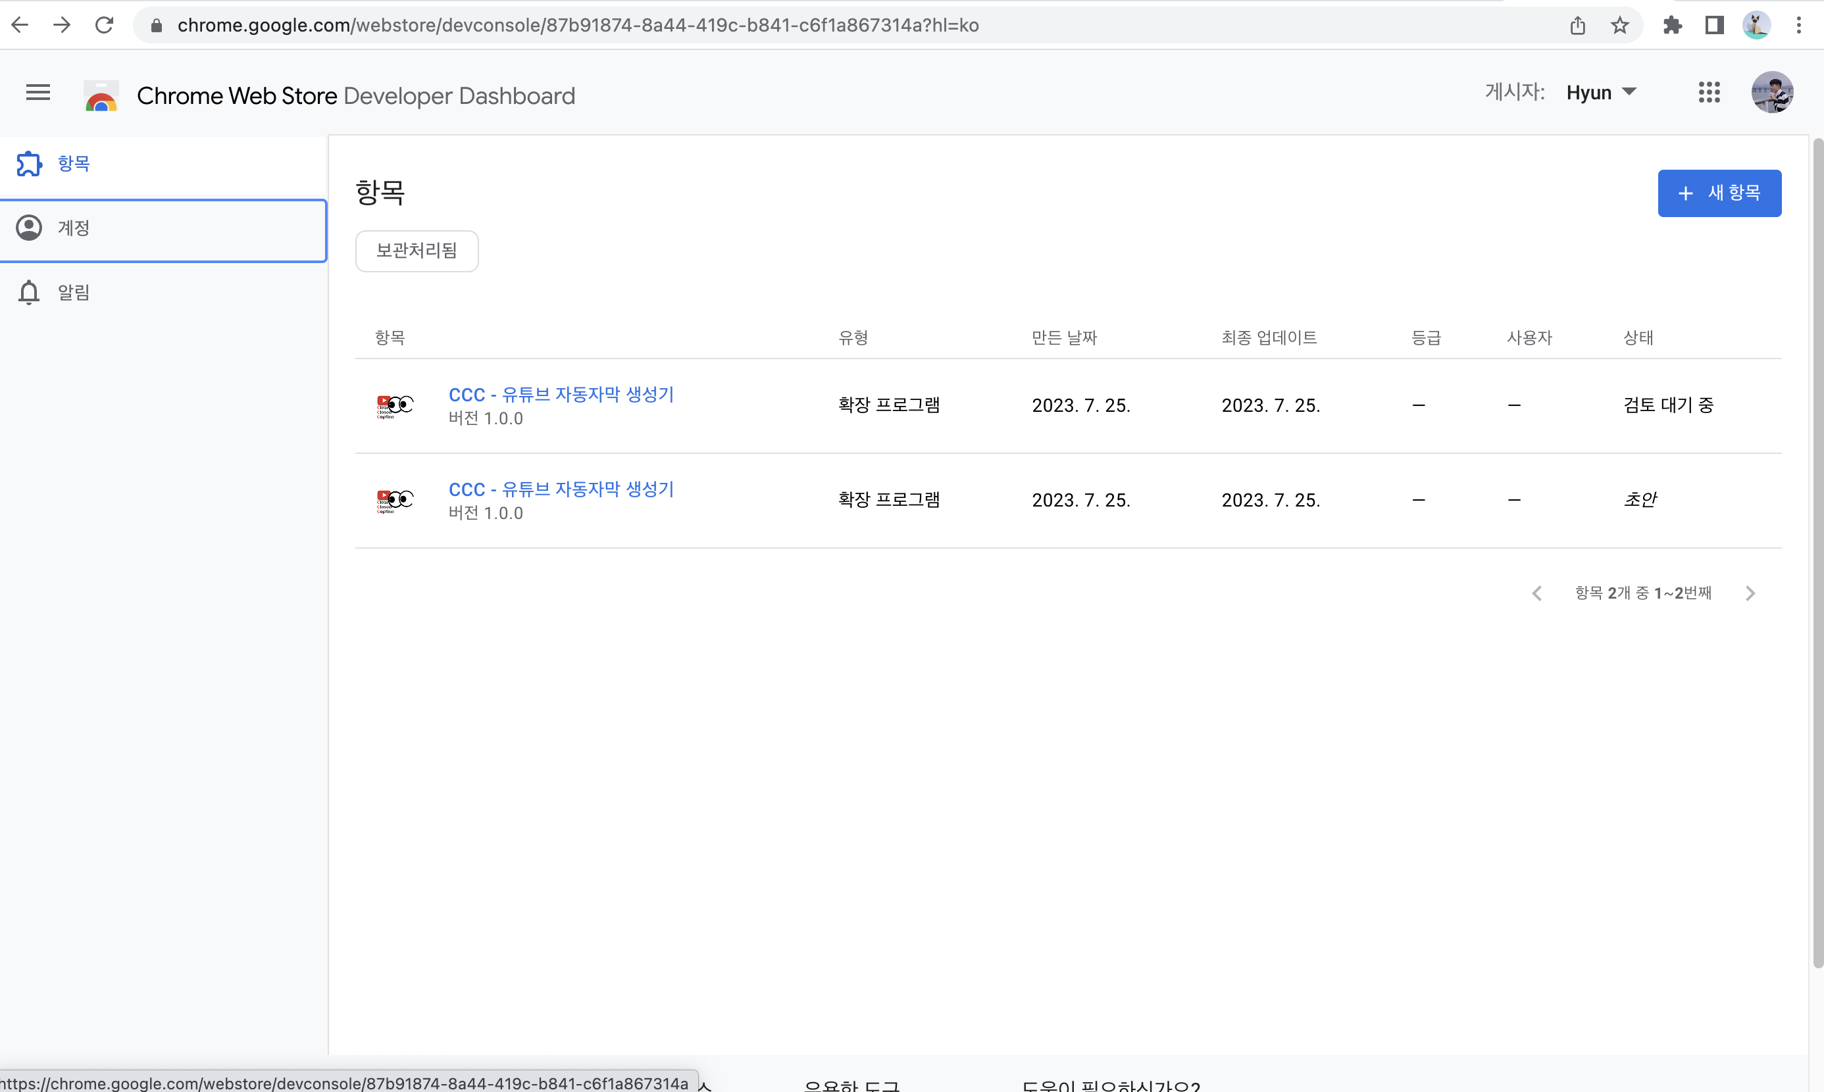Viewport: 1824px width, 1092px height.
Task: Share this page via the share icon
Action: 1577,26
